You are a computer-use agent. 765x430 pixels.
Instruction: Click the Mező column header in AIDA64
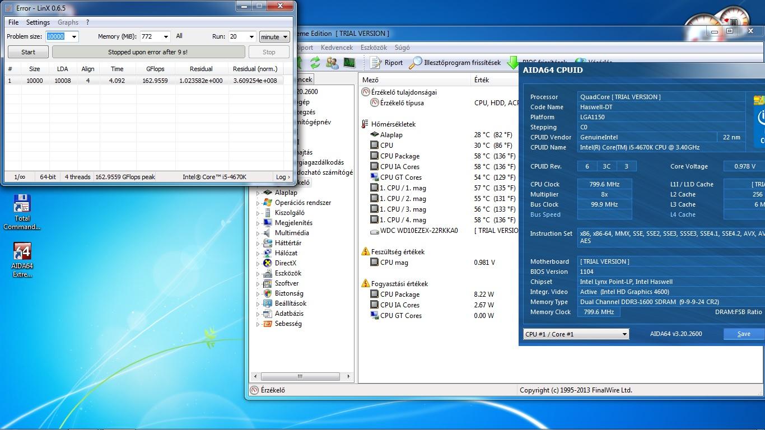tap(415, 80)
